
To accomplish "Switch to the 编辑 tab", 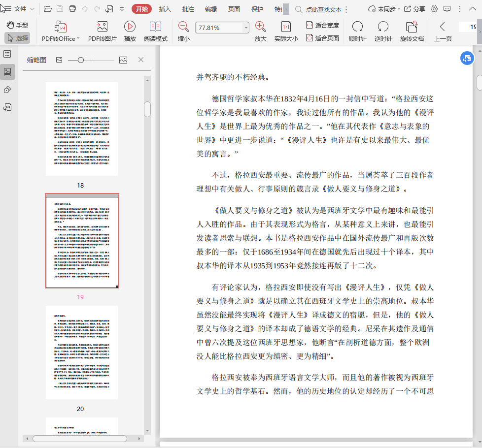I will tap(211, 9).
